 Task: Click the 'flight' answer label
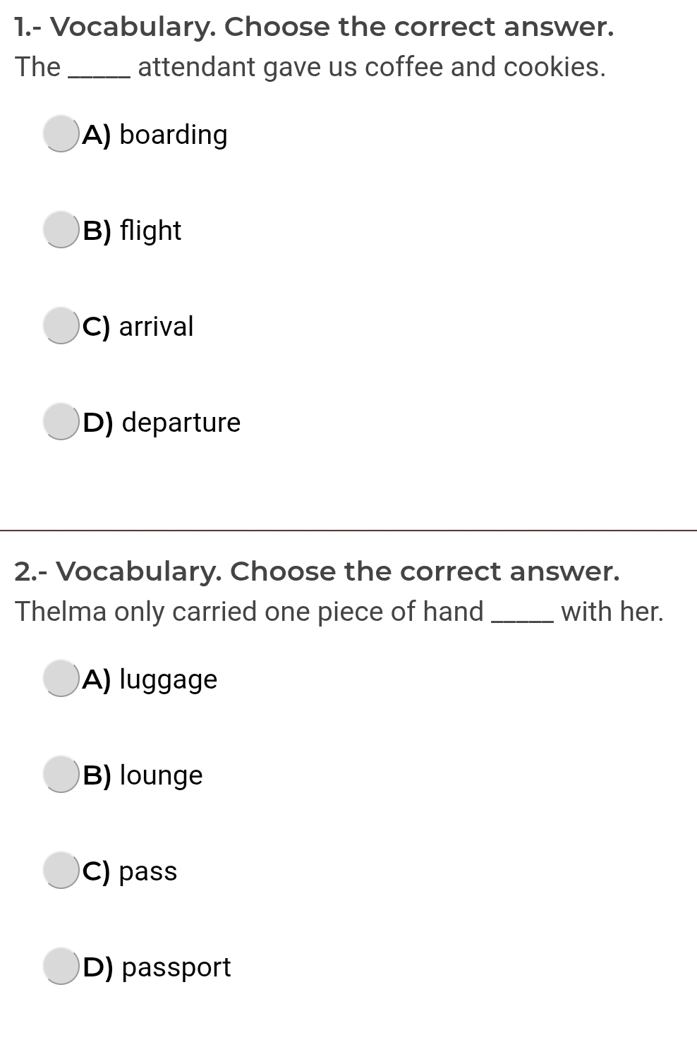click(x=132, y=231)
